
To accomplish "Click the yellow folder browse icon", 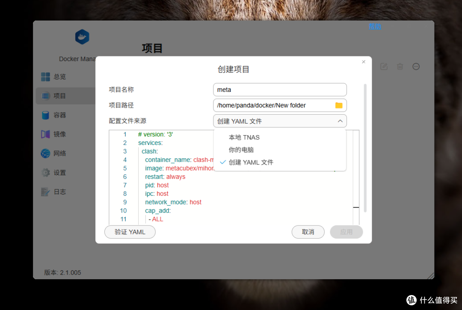I will [x=339, y=105].
